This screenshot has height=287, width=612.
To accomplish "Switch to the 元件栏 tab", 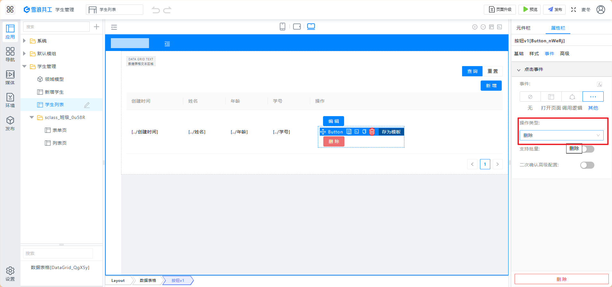I will 523,28.
